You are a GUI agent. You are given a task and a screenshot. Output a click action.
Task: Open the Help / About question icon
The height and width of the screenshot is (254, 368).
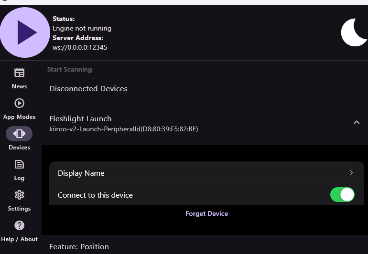click(x=19, y=225)
